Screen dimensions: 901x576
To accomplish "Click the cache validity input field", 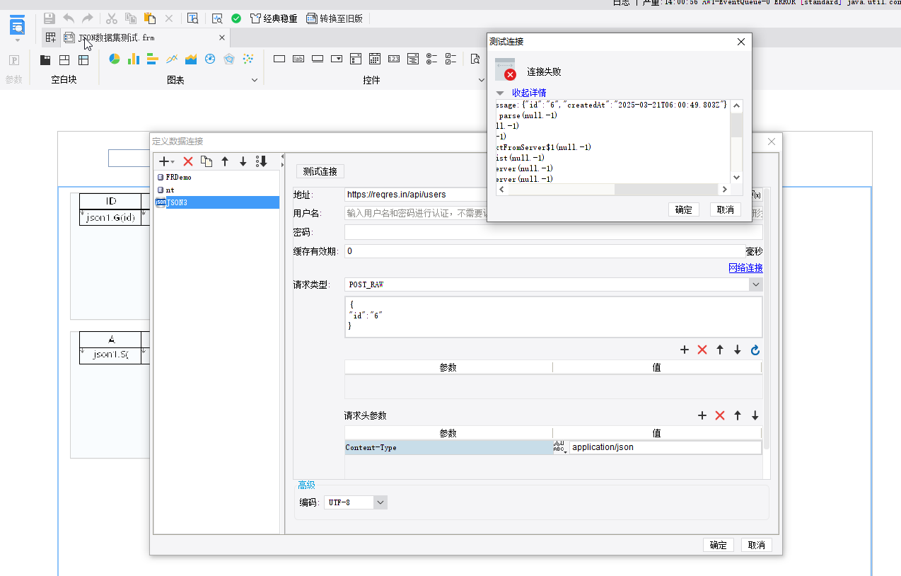I will pos(544,251).
